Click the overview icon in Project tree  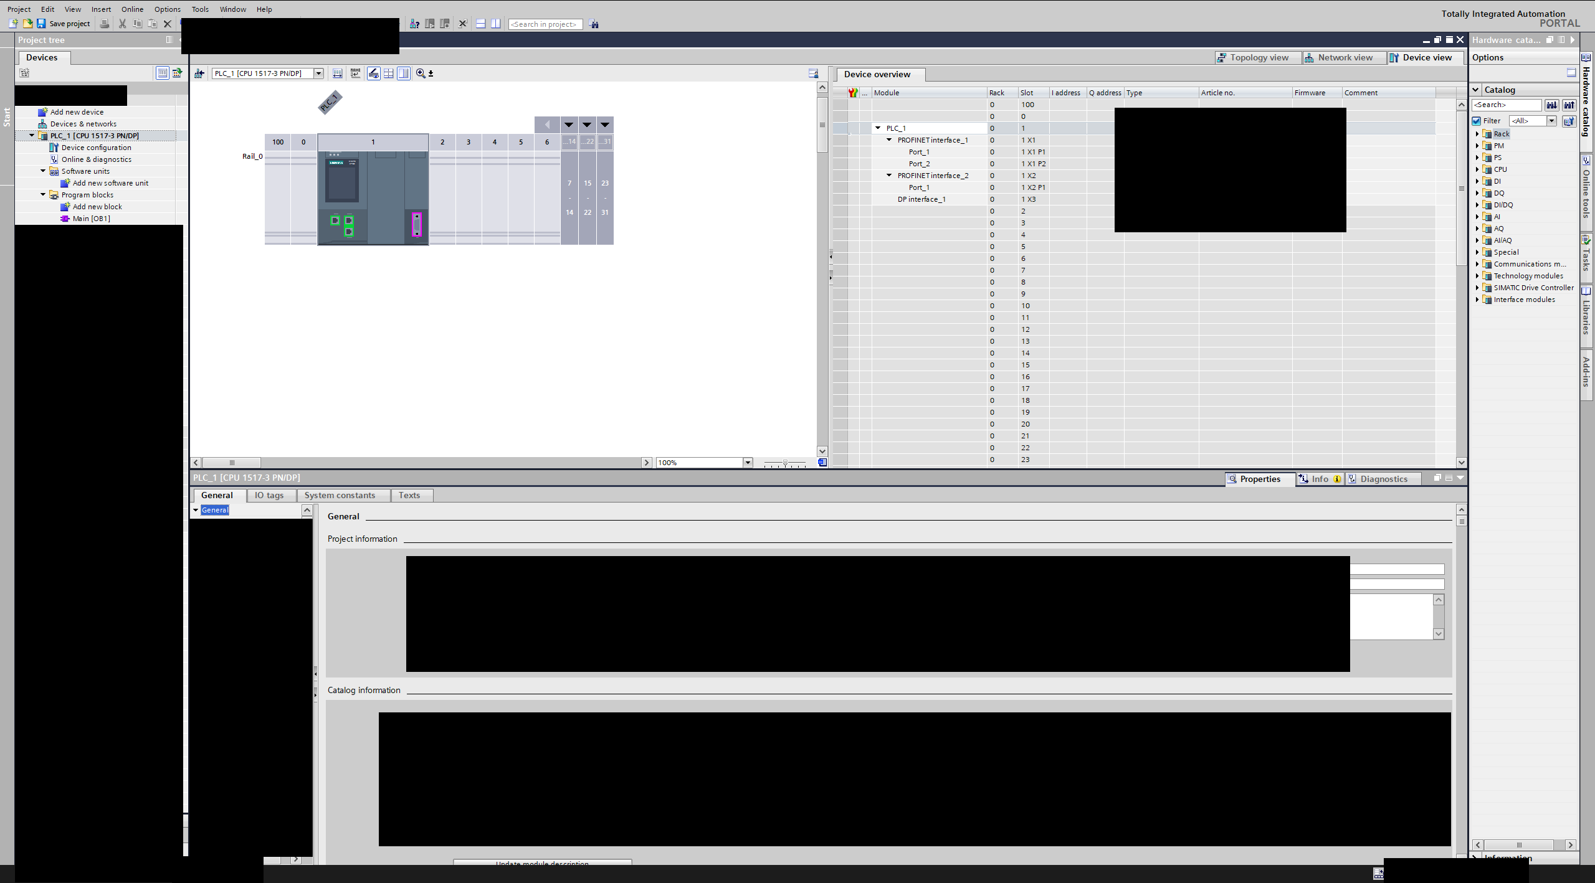coord(178,73)
